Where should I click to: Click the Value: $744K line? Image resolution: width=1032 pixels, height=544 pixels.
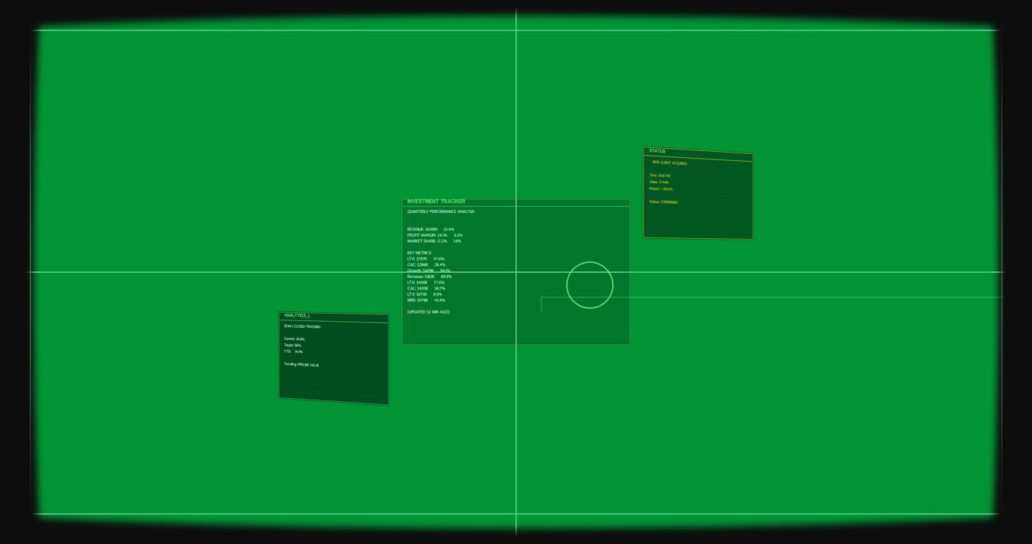coord(659,182)
